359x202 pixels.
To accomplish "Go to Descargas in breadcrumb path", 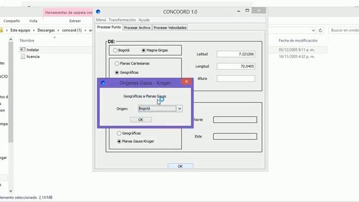I will pyautogui.click(x=46, y=30).
